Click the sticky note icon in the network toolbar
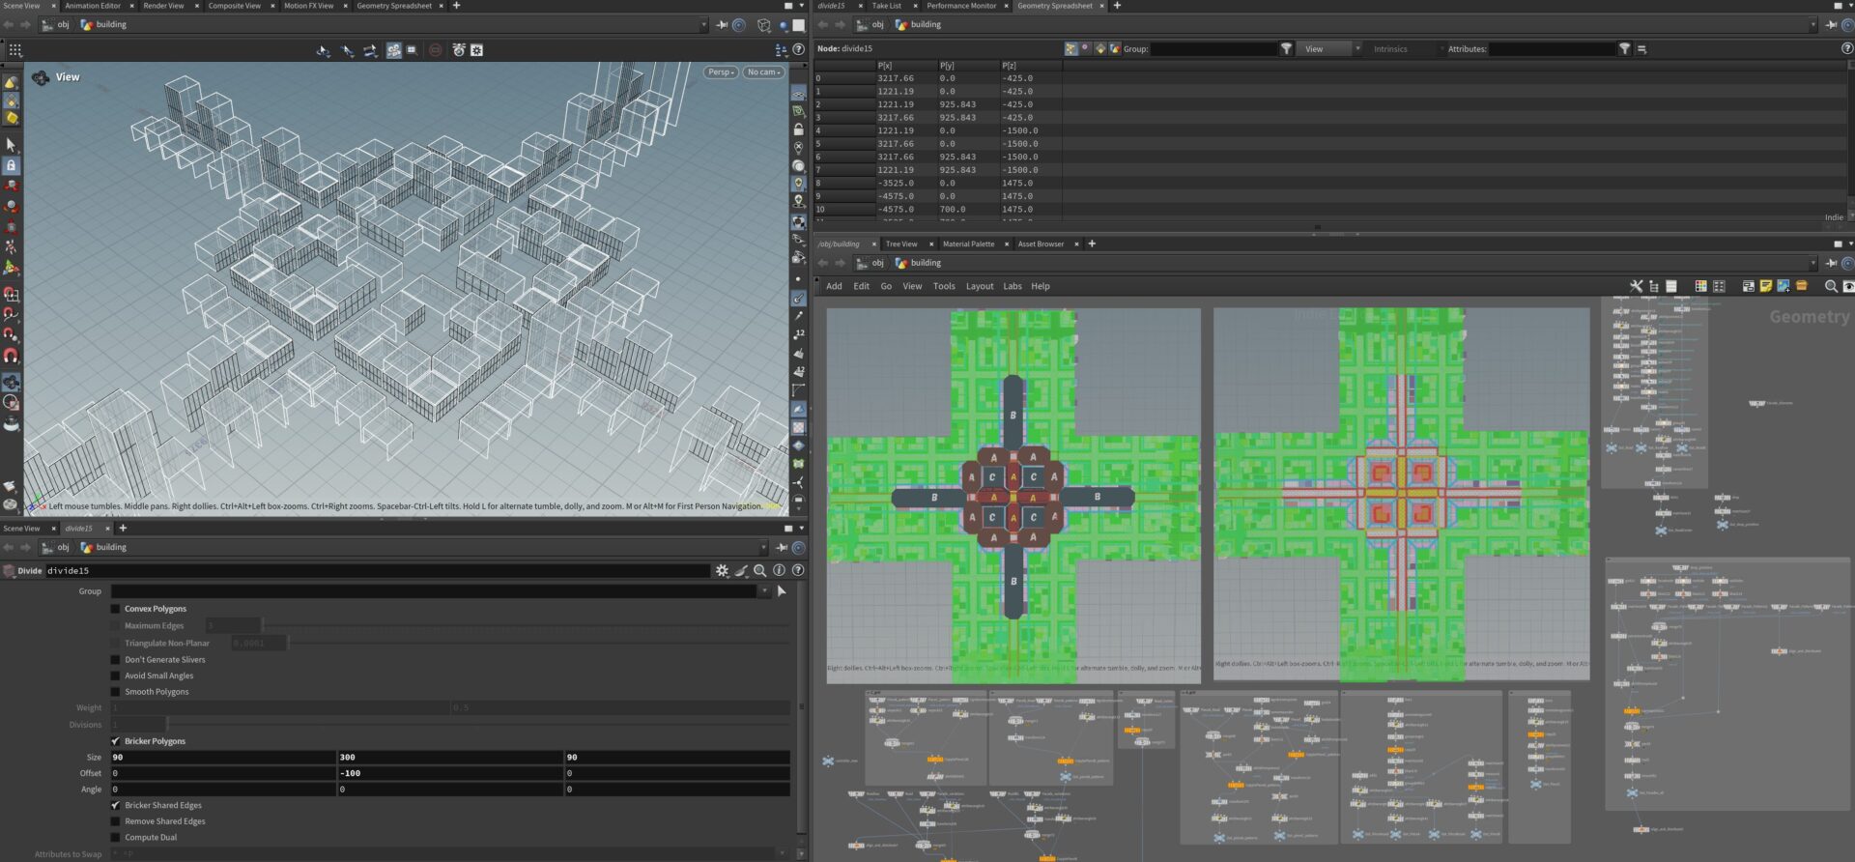 click(x=1765, y=287)
